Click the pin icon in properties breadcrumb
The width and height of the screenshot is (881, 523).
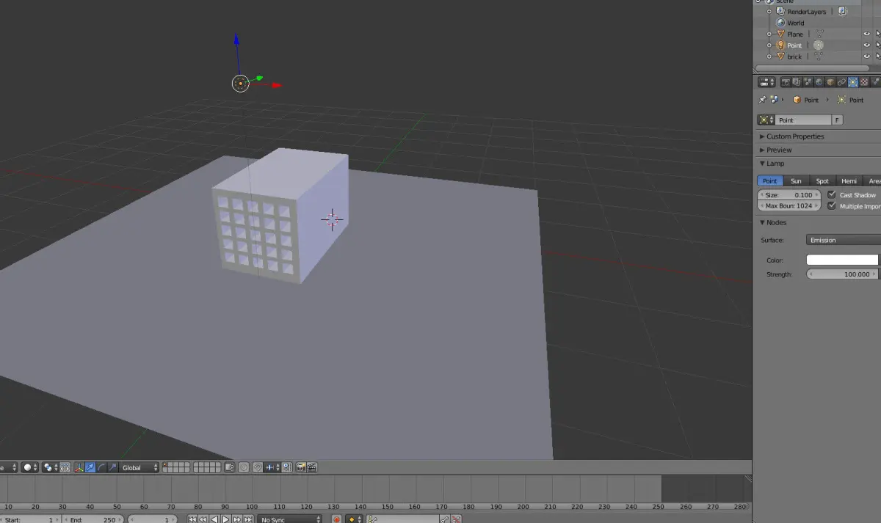[763, 100]
